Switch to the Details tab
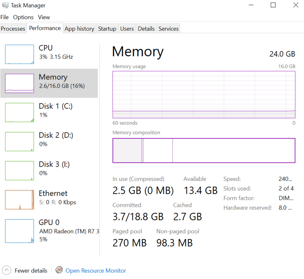 coord(146,29)
